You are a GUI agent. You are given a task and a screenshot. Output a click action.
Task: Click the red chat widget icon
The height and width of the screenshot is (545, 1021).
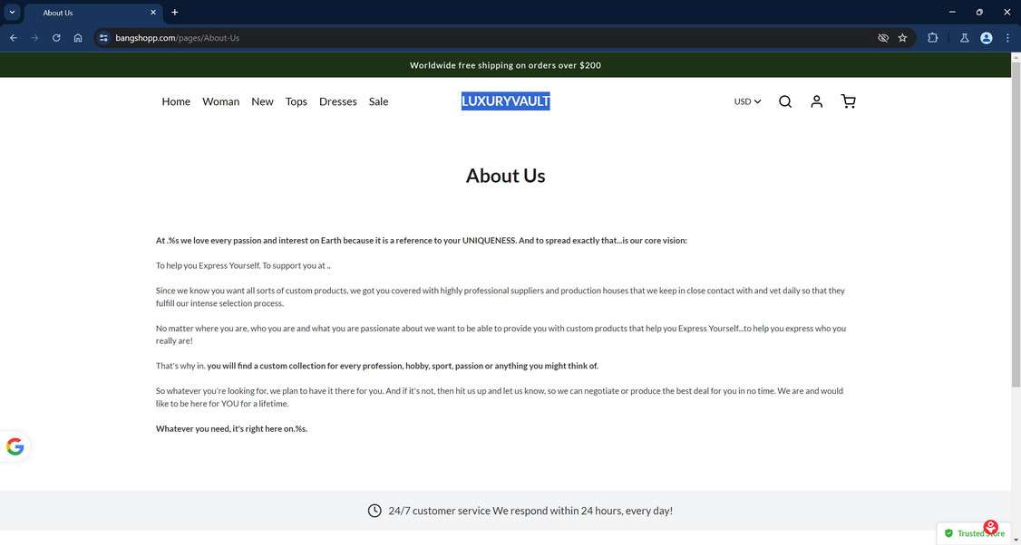(991, 527)
